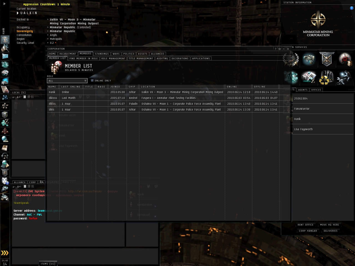This screenshot has height=266, width=355.
Task: Select first member-list view mode in Local
Action: tap(25, 97)
